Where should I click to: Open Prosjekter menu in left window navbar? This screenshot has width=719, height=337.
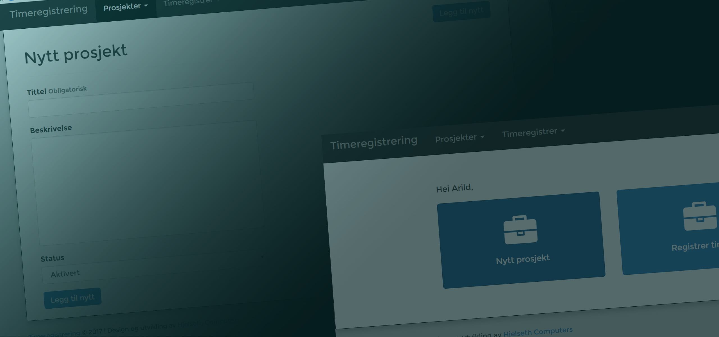[x=126, y=7]
